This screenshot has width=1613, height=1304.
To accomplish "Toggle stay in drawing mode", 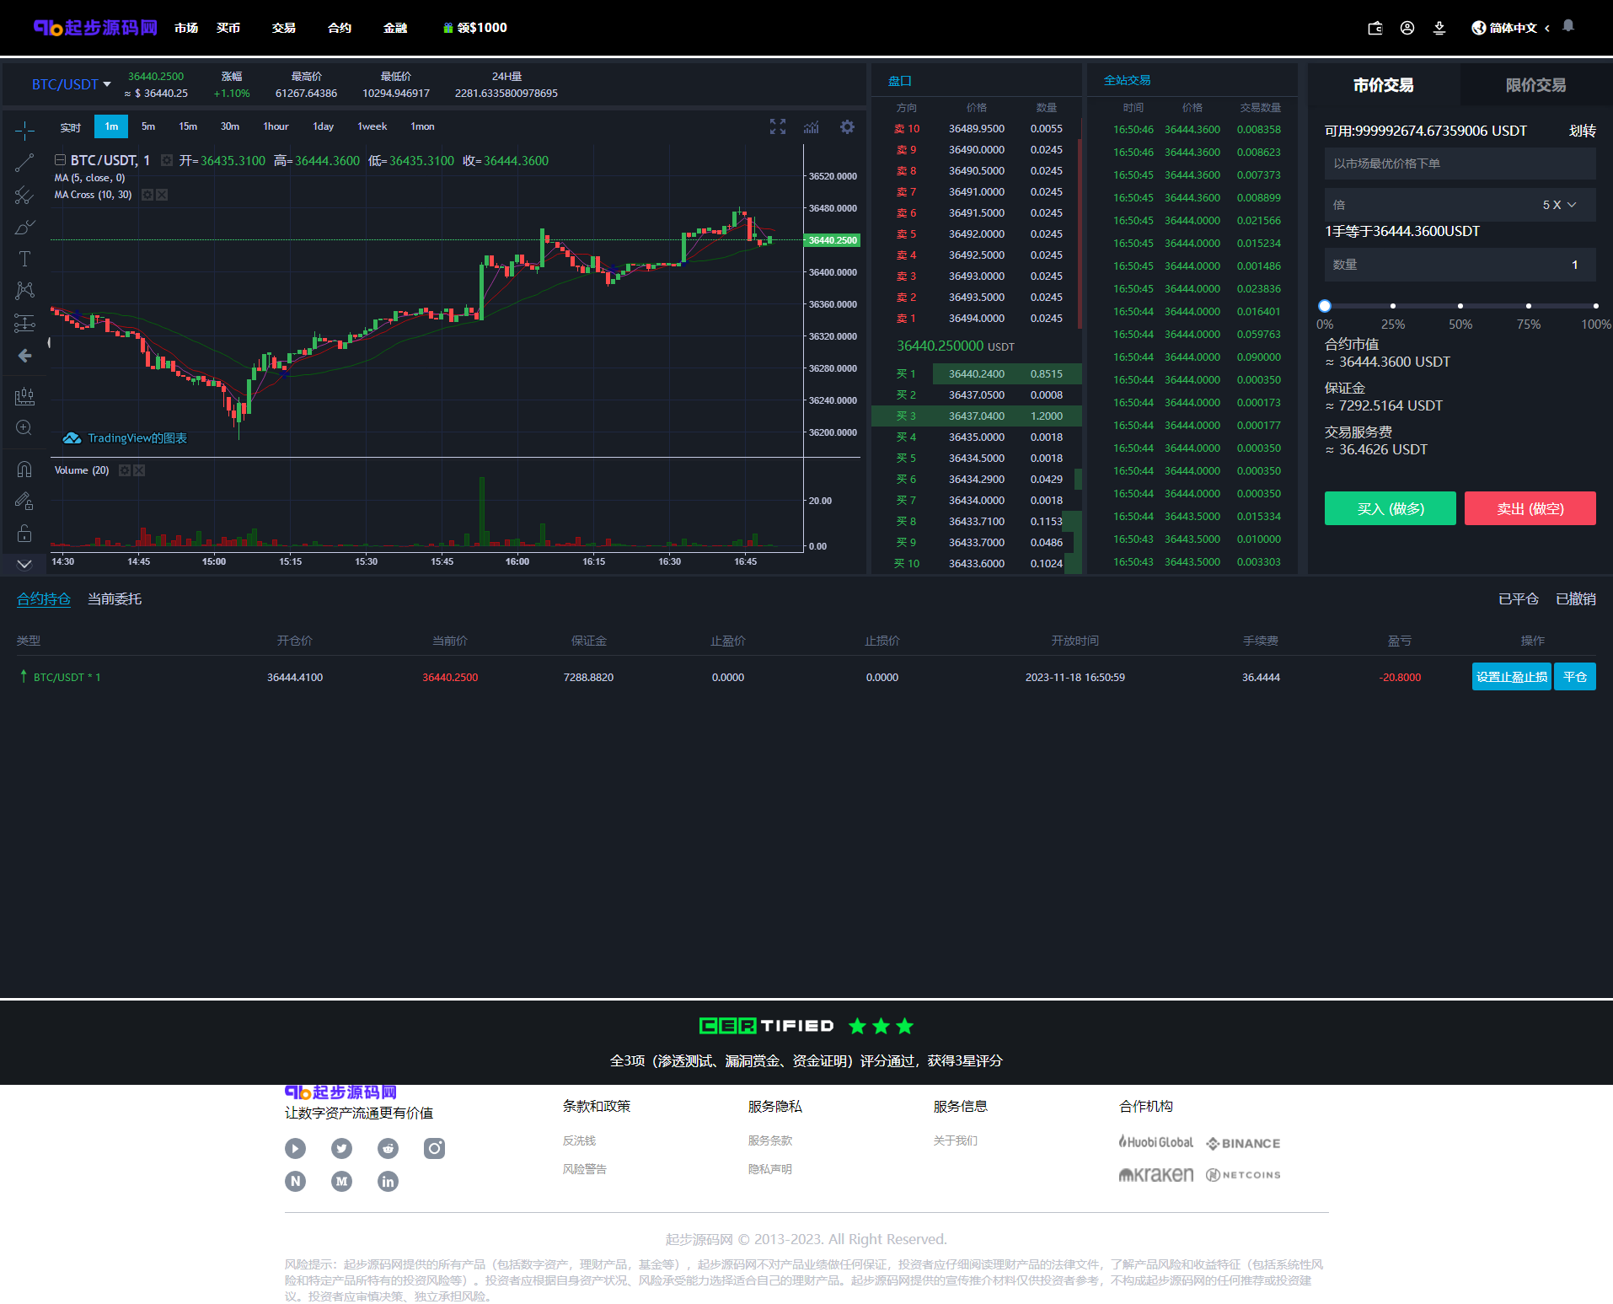I will click(24, 502).
